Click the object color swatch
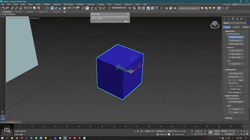 pyautogui.click(x=248, y=23)
